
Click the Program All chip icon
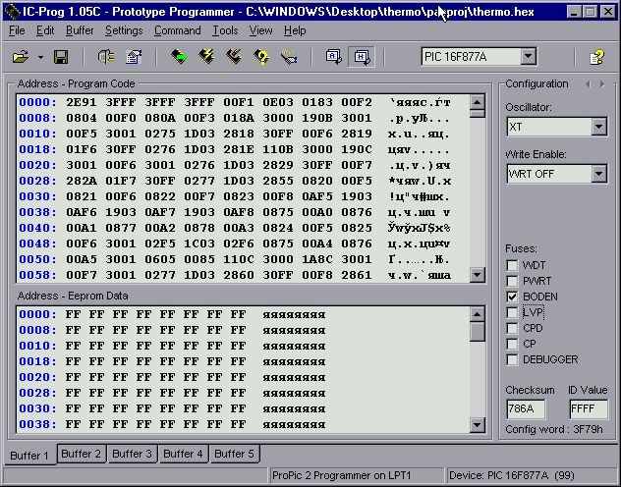point(206,57)
